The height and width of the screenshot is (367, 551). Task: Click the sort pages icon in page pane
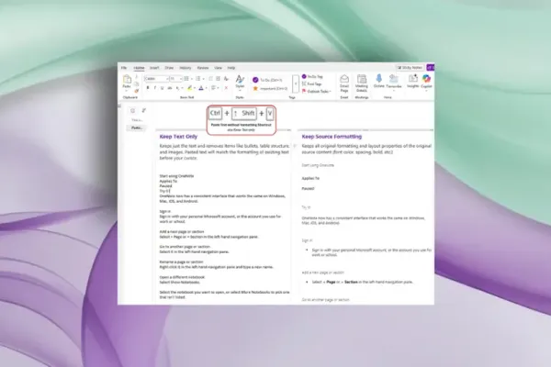(x=144, y=111)
